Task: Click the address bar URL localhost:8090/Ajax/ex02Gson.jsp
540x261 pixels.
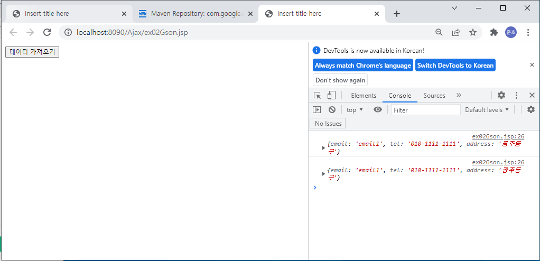Action: pos(132,32)
